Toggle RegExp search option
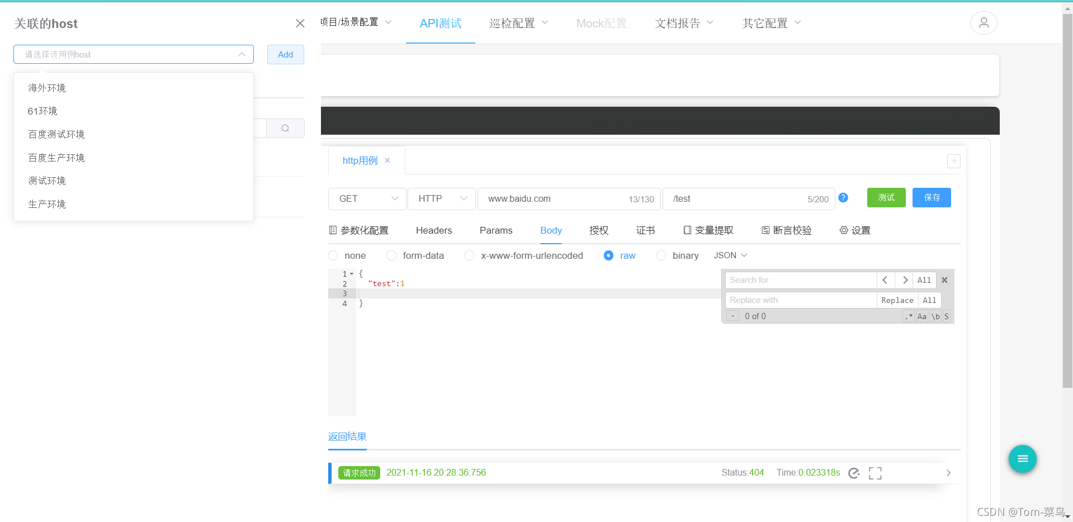The height and width of the screenshot is (522, 1073). click(909, 316)
